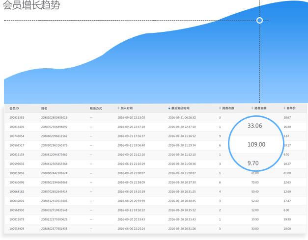Select the 联系方式 column header
Image resolution: width=308 pixels, height=240 pixels.
96,108
